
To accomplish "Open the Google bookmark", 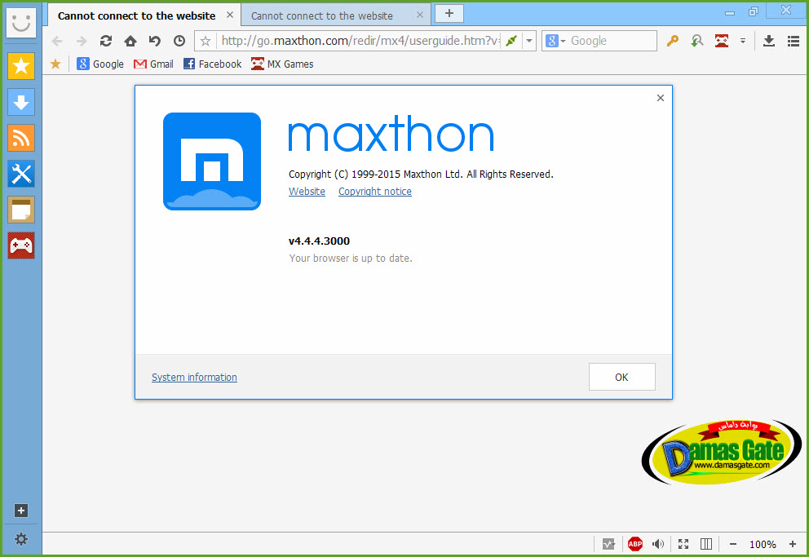I will [x=100, y=64].
